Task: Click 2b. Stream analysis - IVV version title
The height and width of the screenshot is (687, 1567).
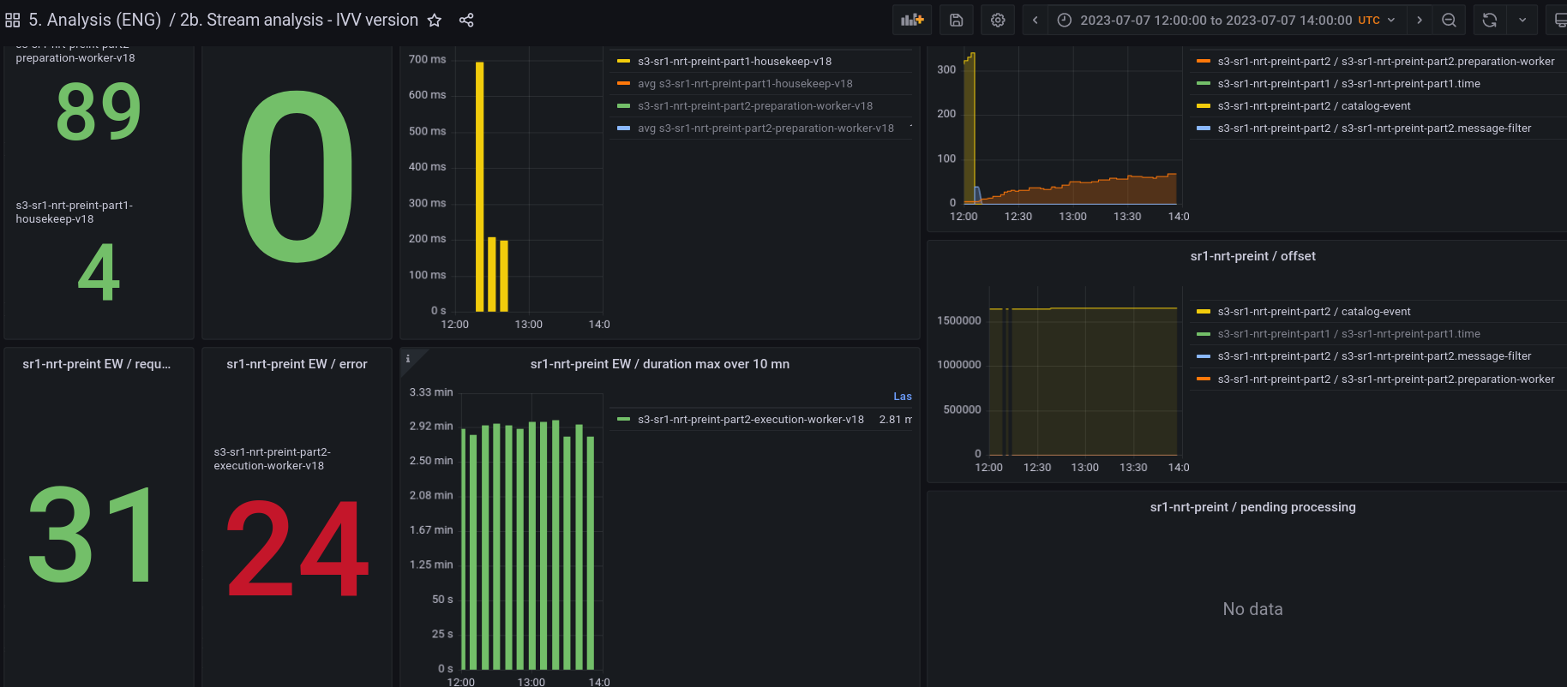Action: [299, 20]
